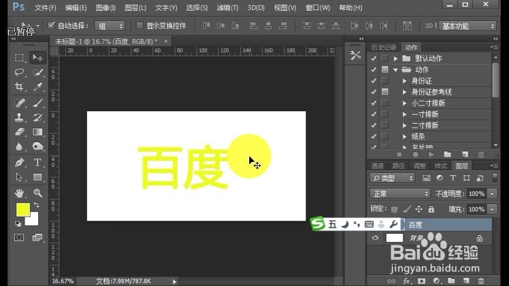Expand the 一寸排版 action
The height and width of the screenshot is (286, 509).
pyautogui.click(x=404, y=114)
